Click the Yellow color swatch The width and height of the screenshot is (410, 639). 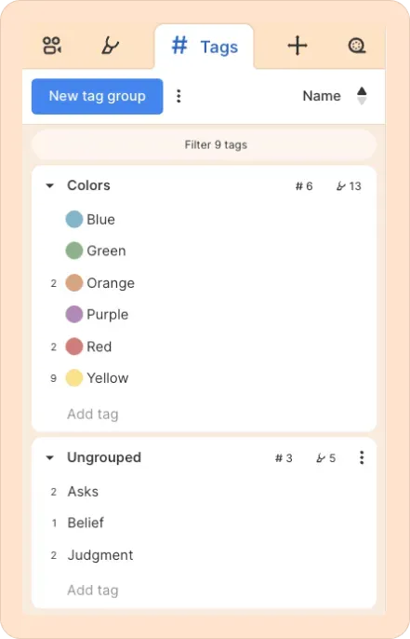(x=74, y=378)
